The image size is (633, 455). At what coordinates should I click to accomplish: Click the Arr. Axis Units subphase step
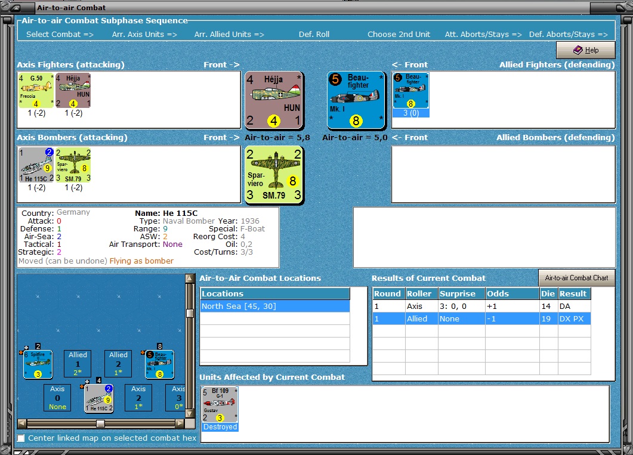[144, 34]
